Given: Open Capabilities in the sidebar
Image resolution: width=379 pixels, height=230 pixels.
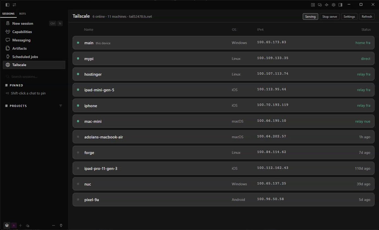Looking at the screenshot, I should [x=34, y=32].
